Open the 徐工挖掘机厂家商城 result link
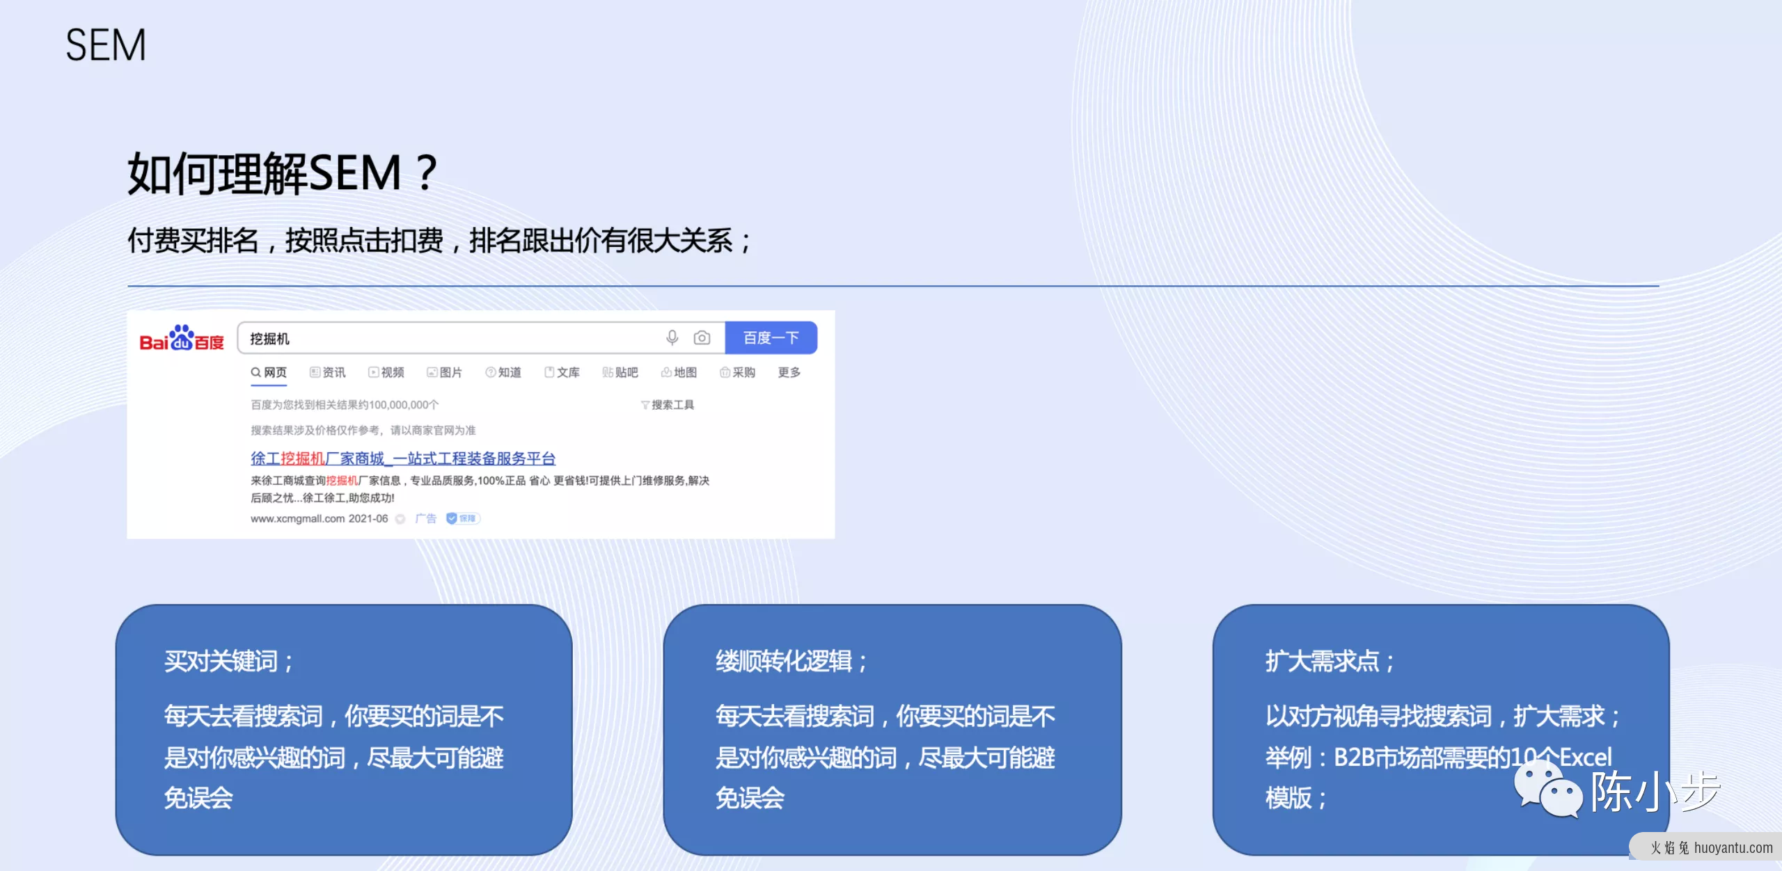 403,458
